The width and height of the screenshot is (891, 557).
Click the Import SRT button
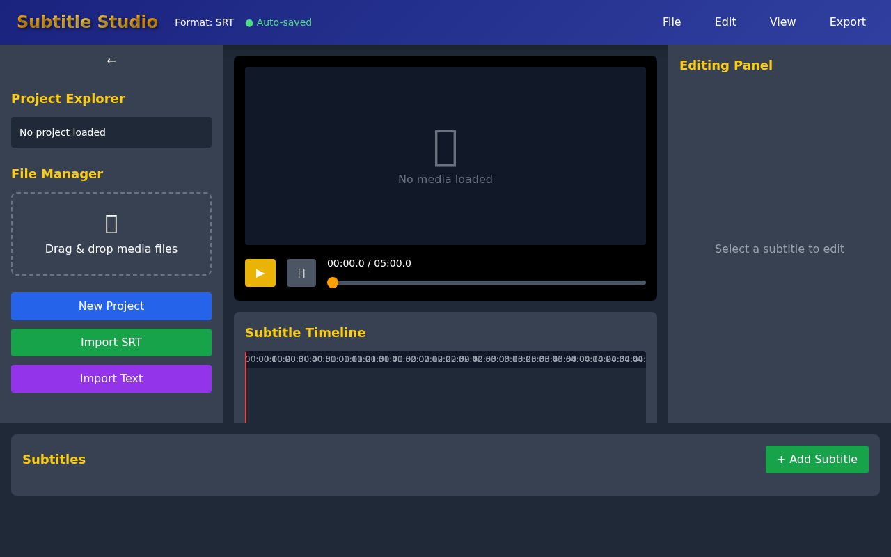[111, 343]
